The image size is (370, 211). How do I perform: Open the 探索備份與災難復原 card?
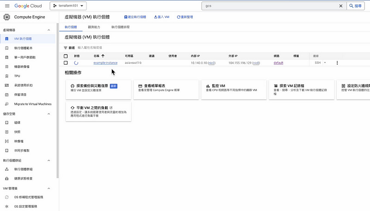tap(99, 90)
